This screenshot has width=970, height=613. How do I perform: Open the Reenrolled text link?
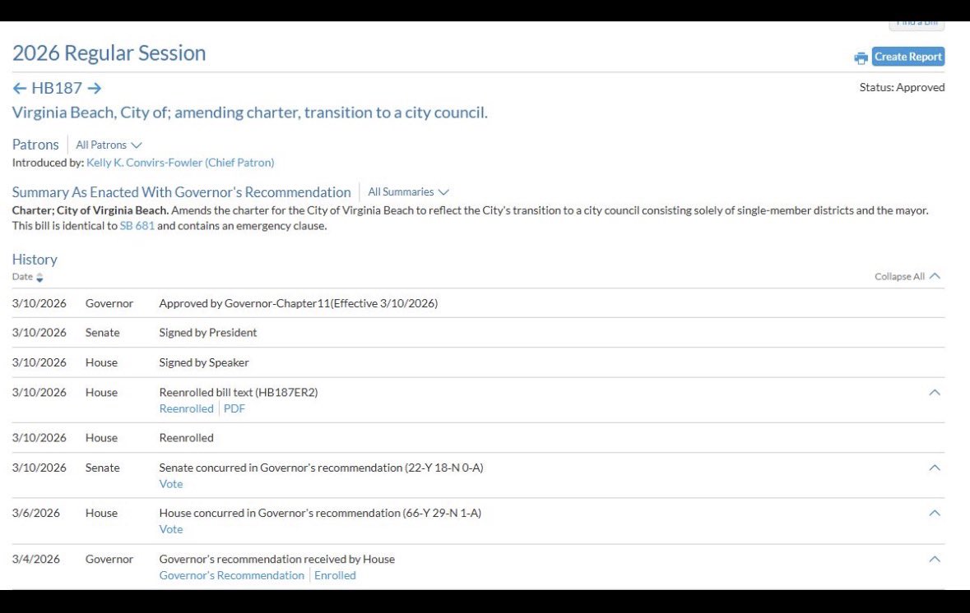tap(186, 408)
